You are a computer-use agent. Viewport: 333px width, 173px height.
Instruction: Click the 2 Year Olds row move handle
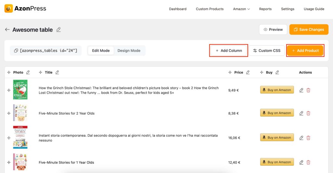tap(9, 113)
